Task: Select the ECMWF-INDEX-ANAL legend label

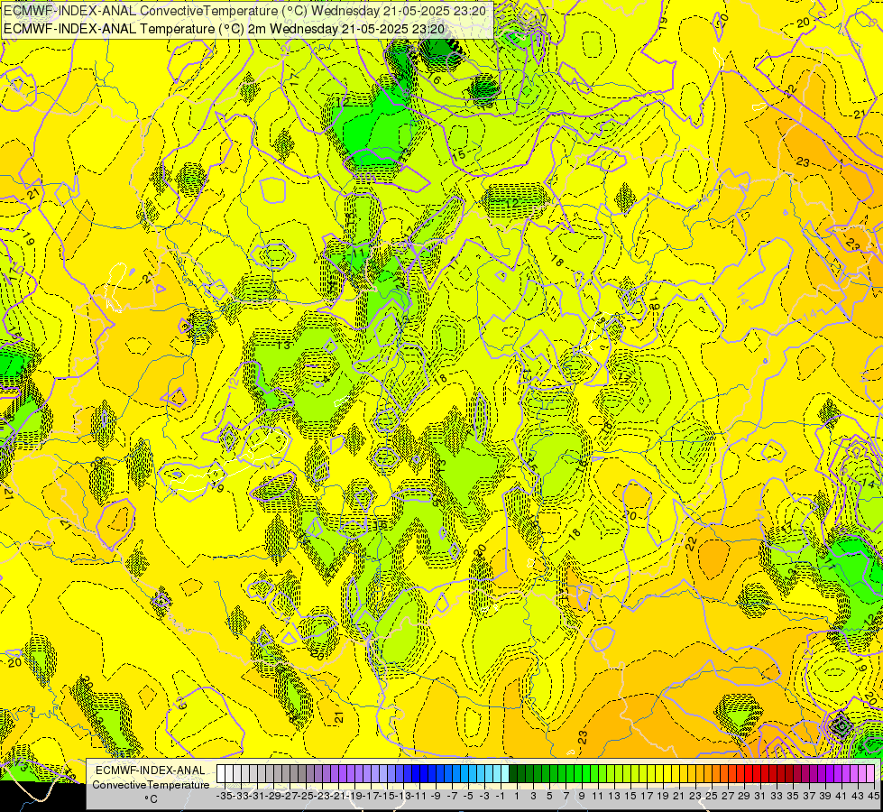Action: tap(151, 770)
